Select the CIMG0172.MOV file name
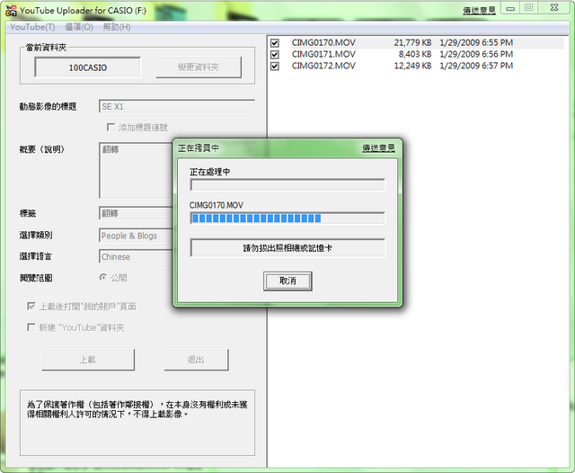Viewport: 575px width, 473px height. (x=323, y=66)
